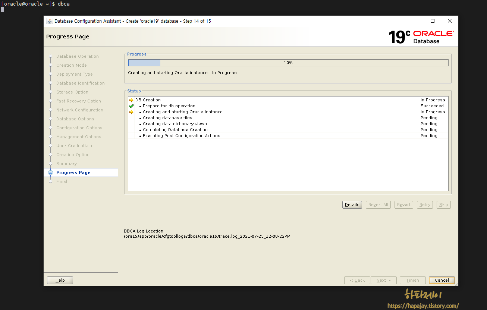Select the Finish step in the sidebar

tap(63, 181)
